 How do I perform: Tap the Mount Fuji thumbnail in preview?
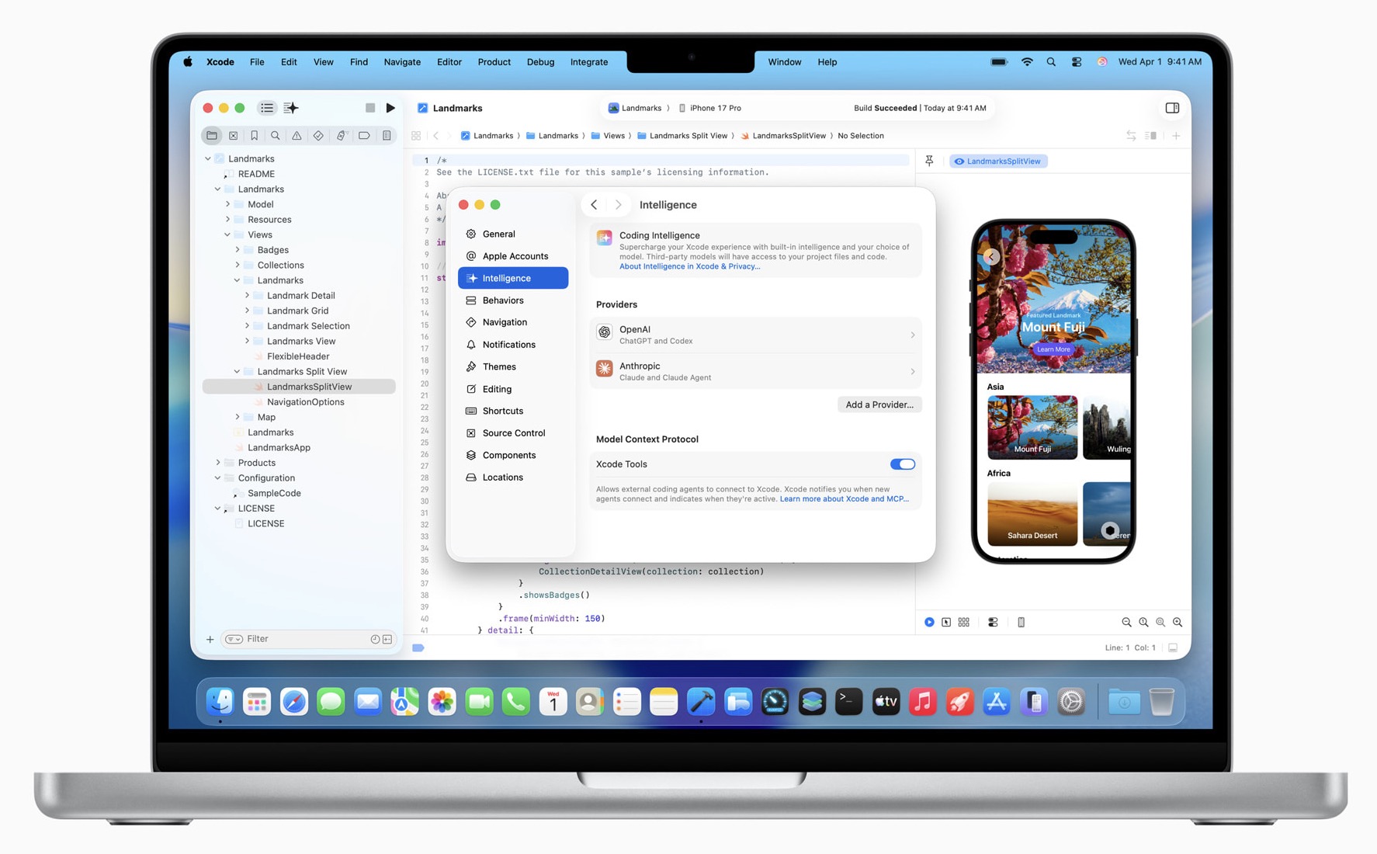(x=1032, y=427)
